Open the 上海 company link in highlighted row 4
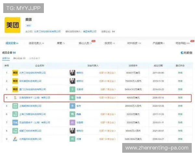This screenshot has height=156, width=195. [35, 97]
